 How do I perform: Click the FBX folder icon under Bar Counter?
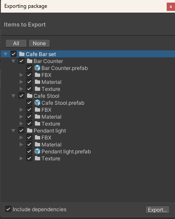click(x=38, y=75)
